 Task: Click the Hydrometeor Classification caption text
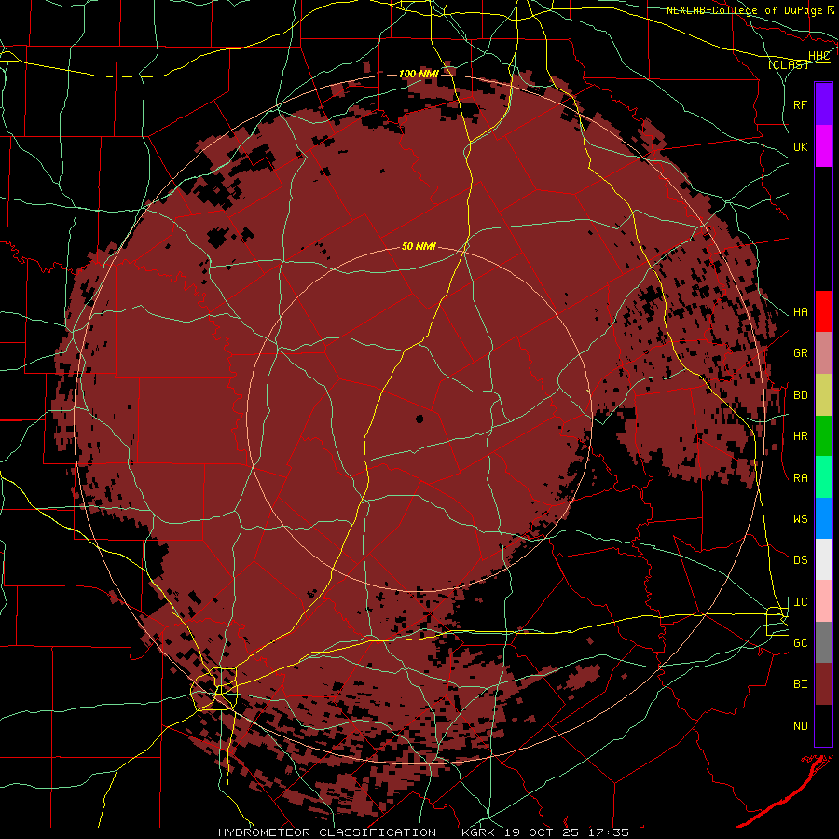(424, 832)
